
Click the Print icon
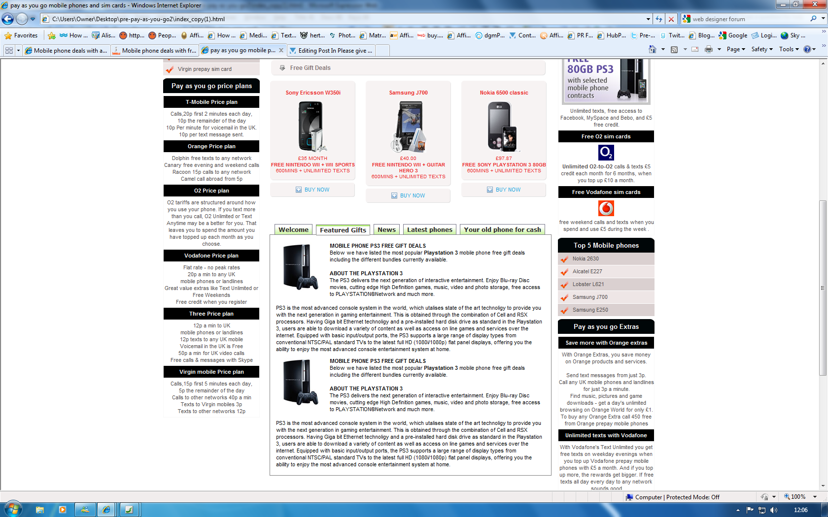pyautogui.click(x=709, y=49)
